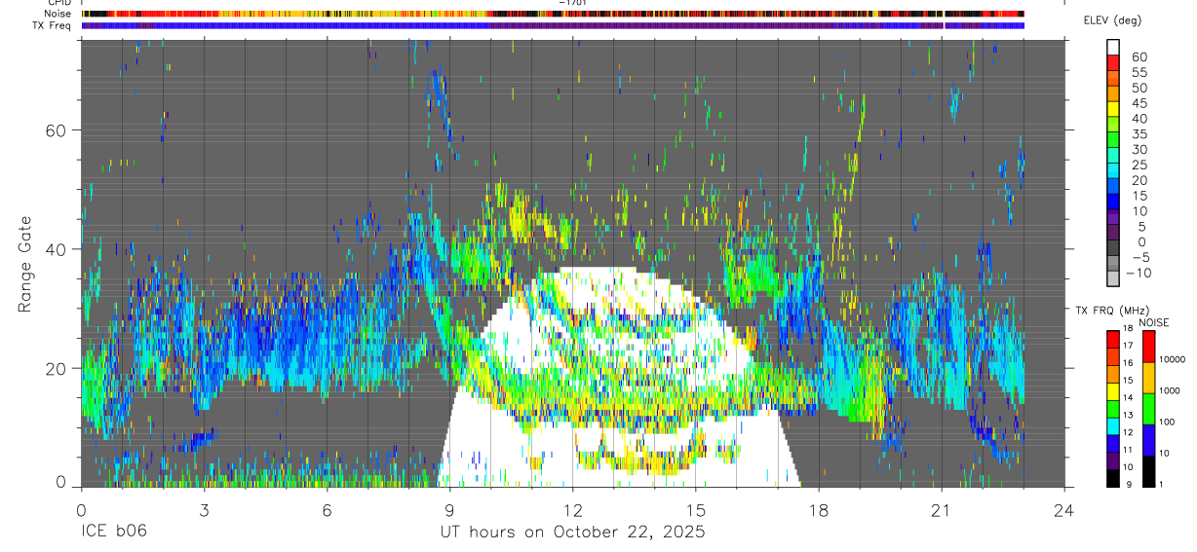Click the white top segment of ELEV colorbar
The width and height of the screenshot is (1197, 552).
1113,47
